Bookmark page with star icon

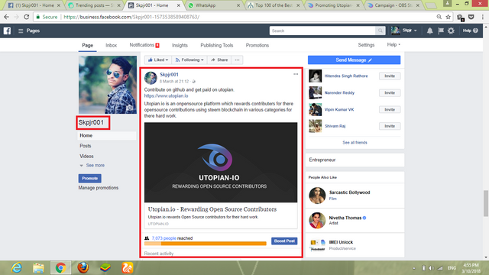[449, 17]
